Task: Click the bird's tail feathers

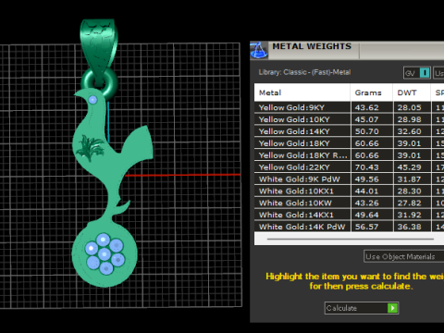Action: click(138, 142)
